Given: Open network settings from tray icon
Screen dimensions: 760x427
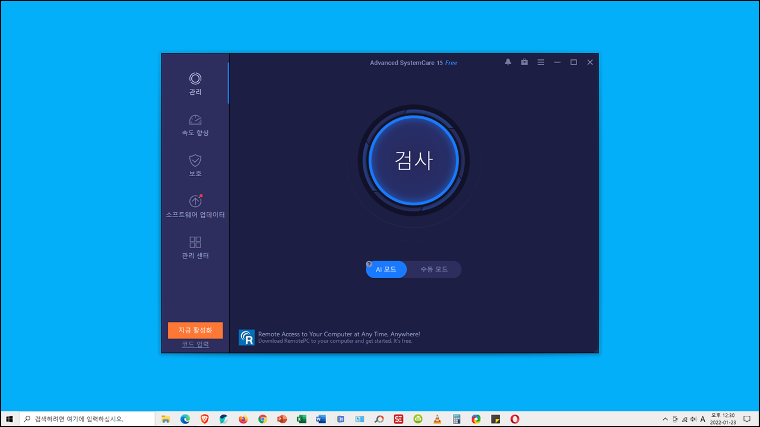Looking at the screenshot, I should 684,419.
